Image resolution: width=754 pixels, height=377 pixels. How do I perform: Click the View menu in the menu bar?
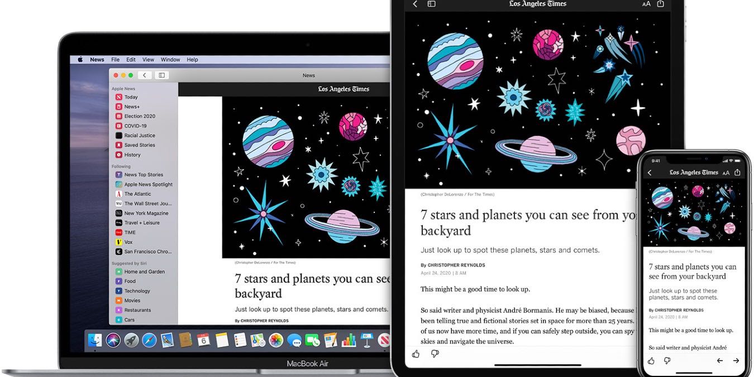[x=147, y=59]
